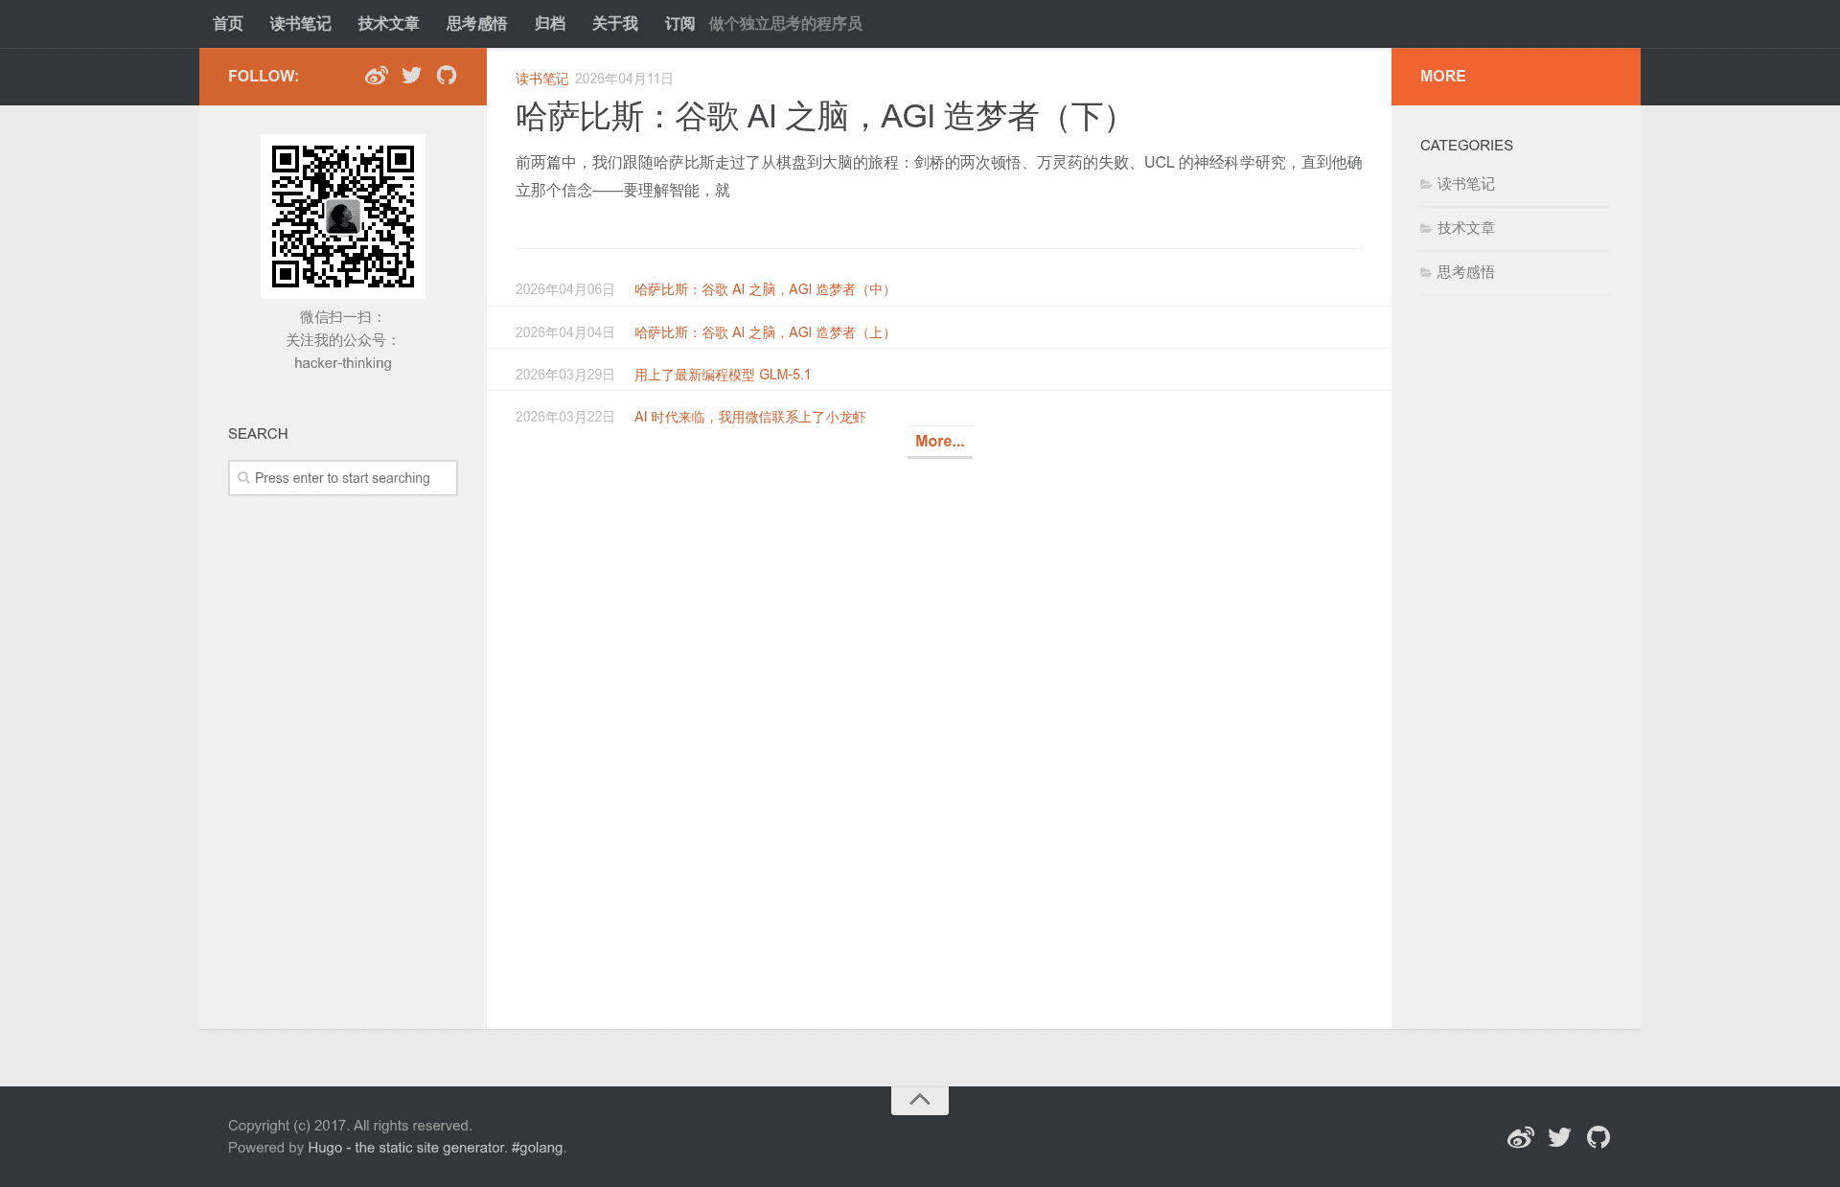Click the date 2026年03月29日 in the post list
1840x1187 pixels.
tap(565, 375)
